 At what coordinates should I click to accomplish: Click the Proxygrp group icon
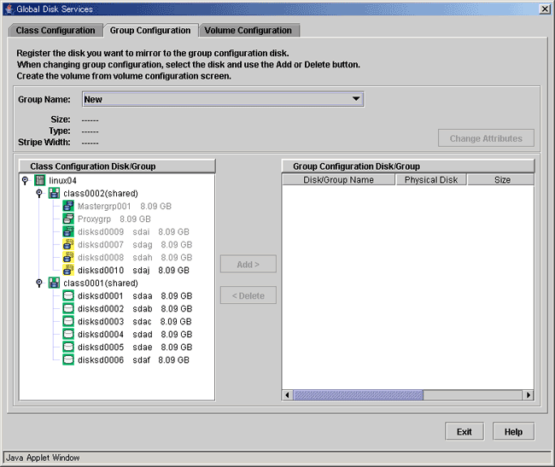(x=68, y=219)
